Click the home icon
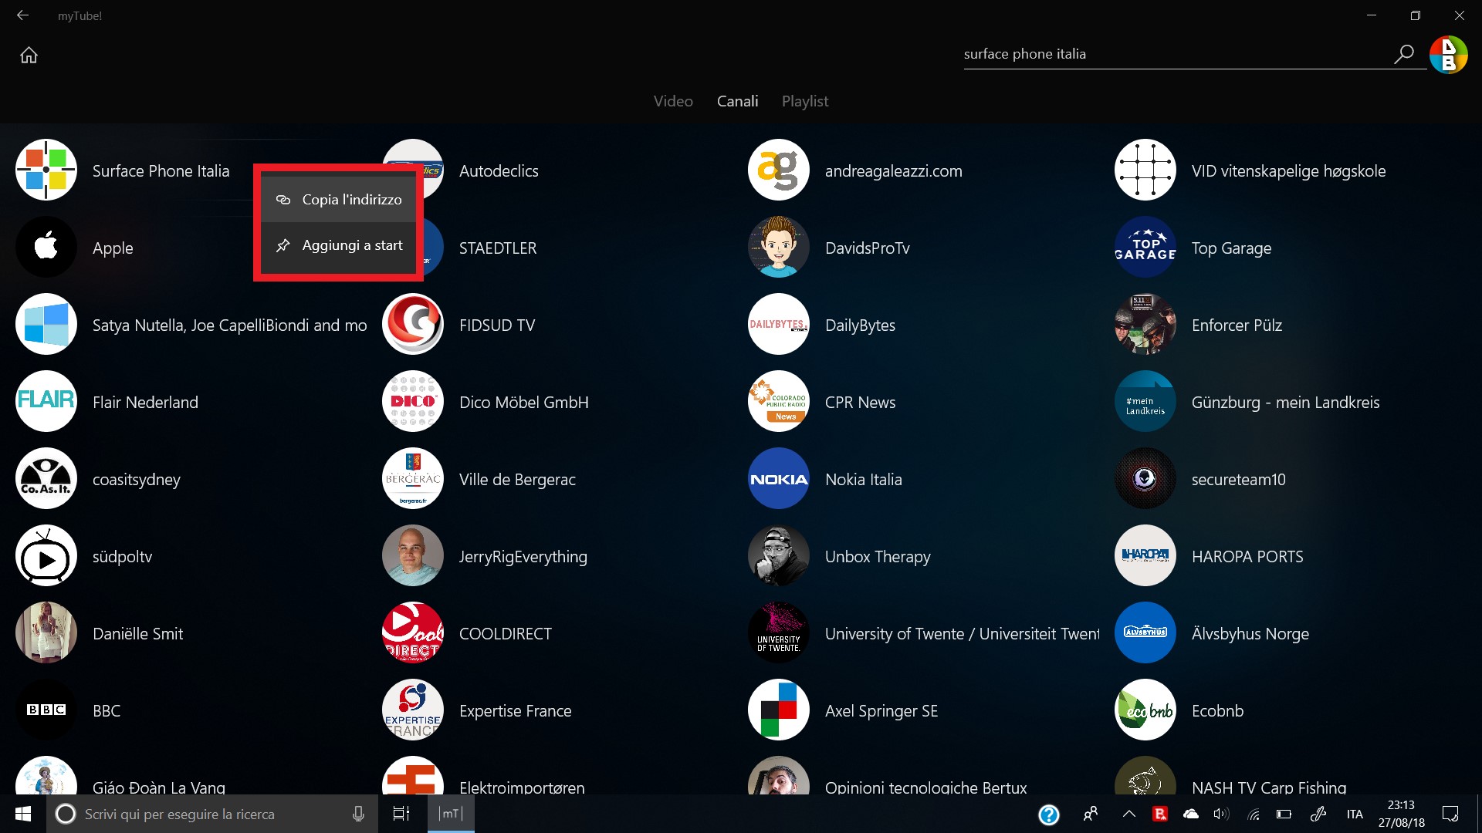This screenshot has width=1482, height=833. [x=29, y=55]
